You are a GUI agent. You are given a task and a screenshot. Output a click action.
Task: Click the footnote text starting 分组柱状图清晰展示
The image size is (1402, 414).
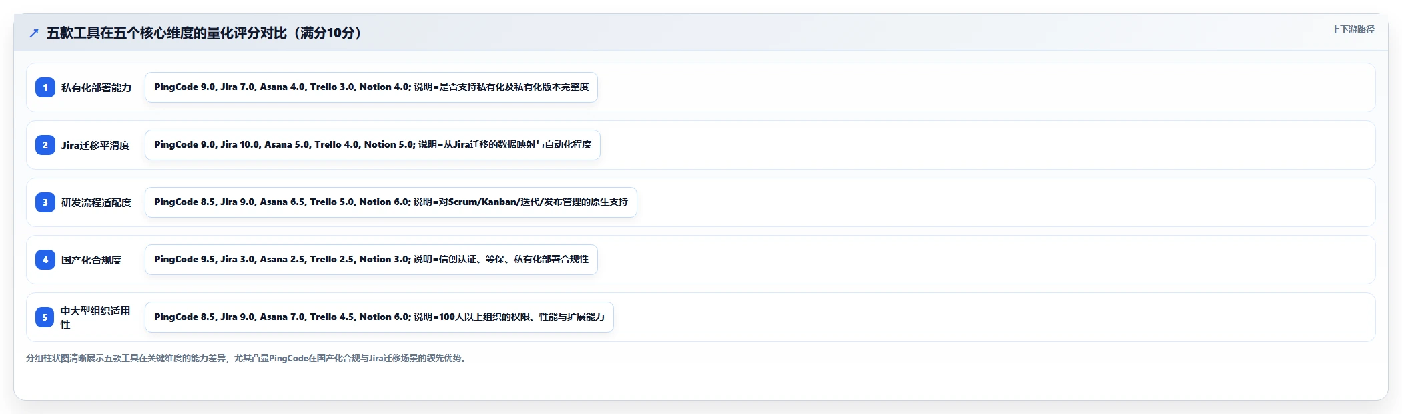coord(248,358)
